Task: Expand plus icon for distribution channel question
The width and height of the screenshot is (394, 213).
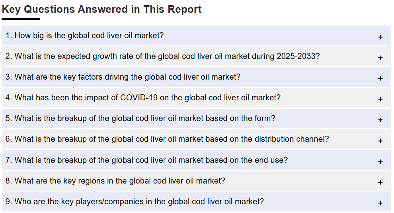Action: [380, 141]
